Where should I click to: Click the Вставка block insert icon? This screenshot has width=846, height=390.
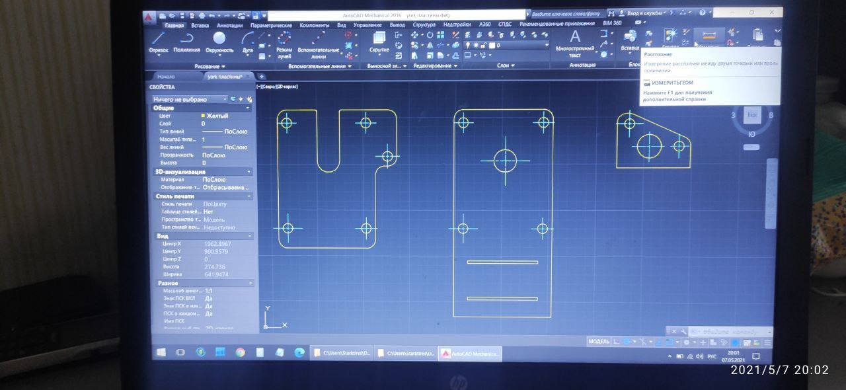[630, 40]
